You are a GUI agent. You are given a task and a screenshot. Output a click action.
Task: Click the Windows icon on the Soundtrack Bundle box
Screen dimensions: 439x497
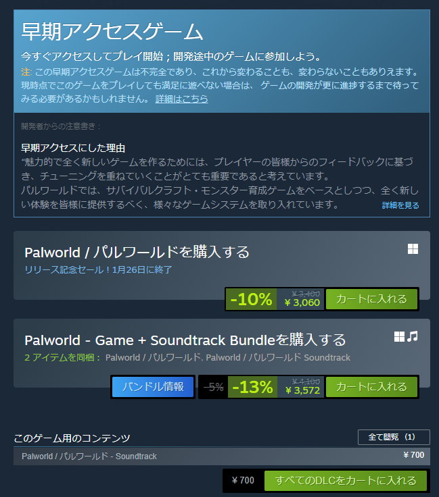399,336
